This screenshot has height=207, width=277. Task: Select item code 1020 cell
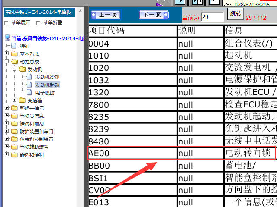[132, 68]
